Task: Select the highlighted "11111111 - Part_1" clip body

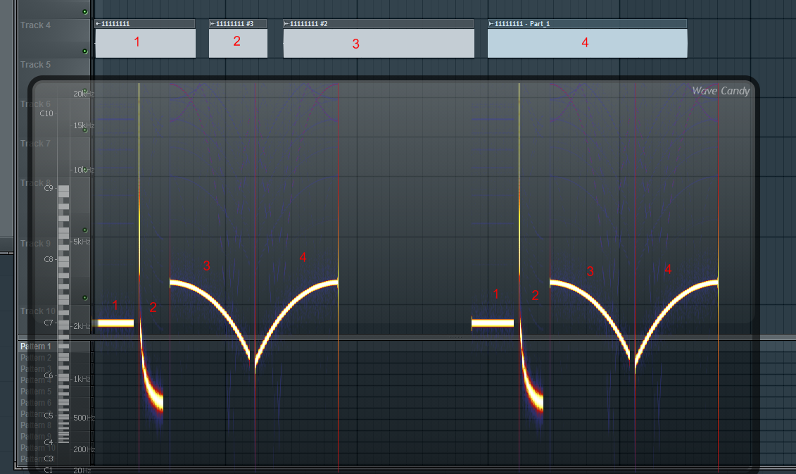Action: tap(588, 43)
